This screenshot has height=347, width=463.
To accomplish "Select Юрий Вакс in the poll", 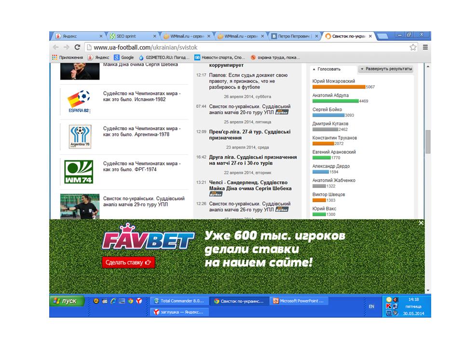I will [324, 209].
